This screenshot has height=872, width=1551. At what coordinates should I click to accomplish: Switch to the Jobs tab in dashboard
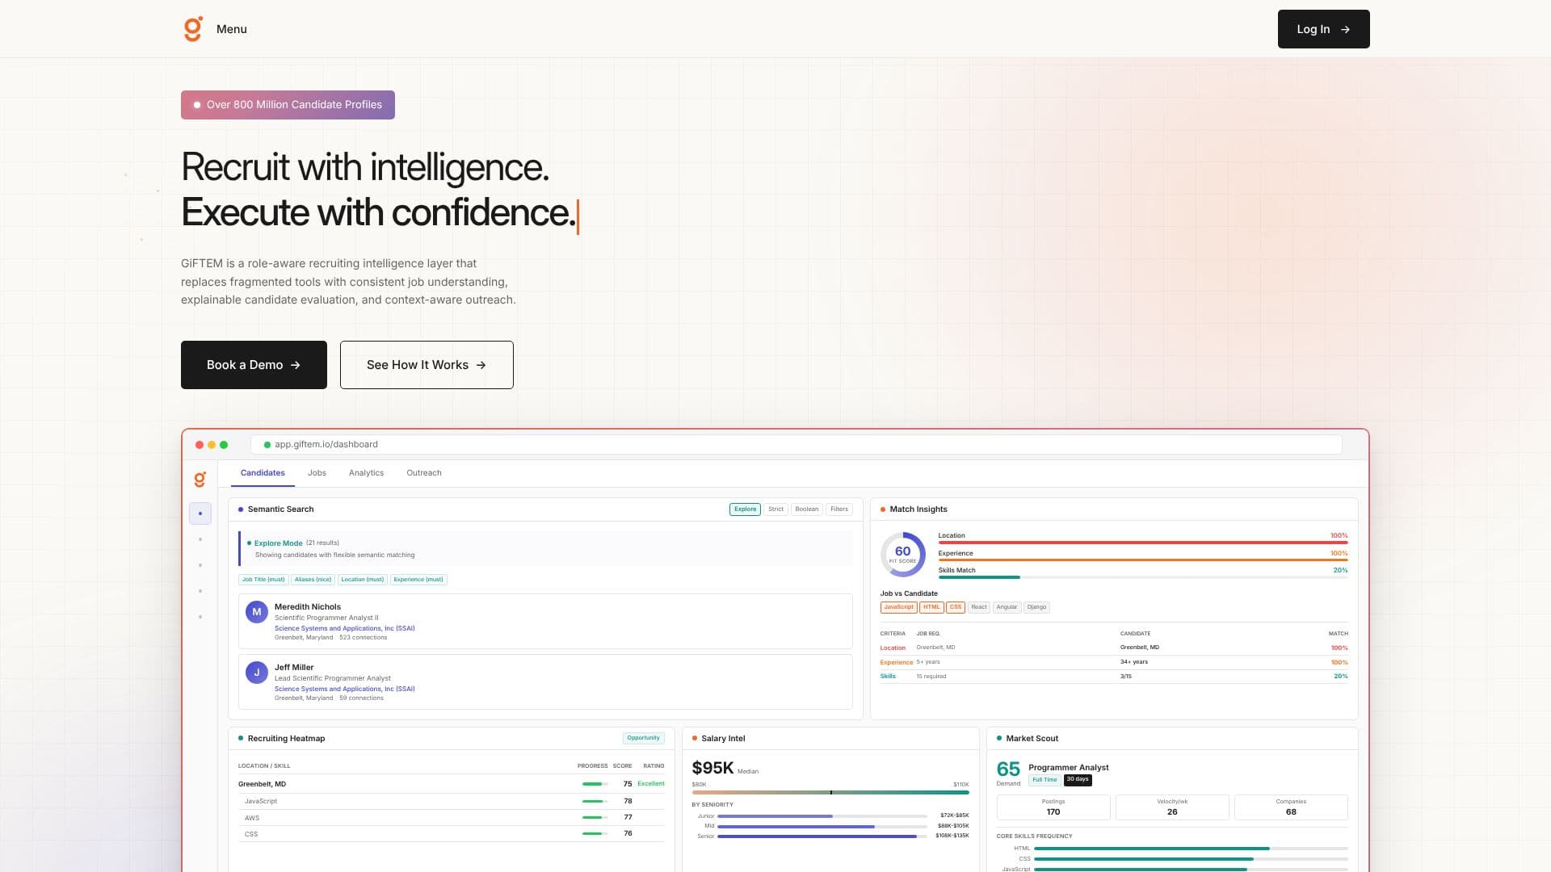click(317, 473)
